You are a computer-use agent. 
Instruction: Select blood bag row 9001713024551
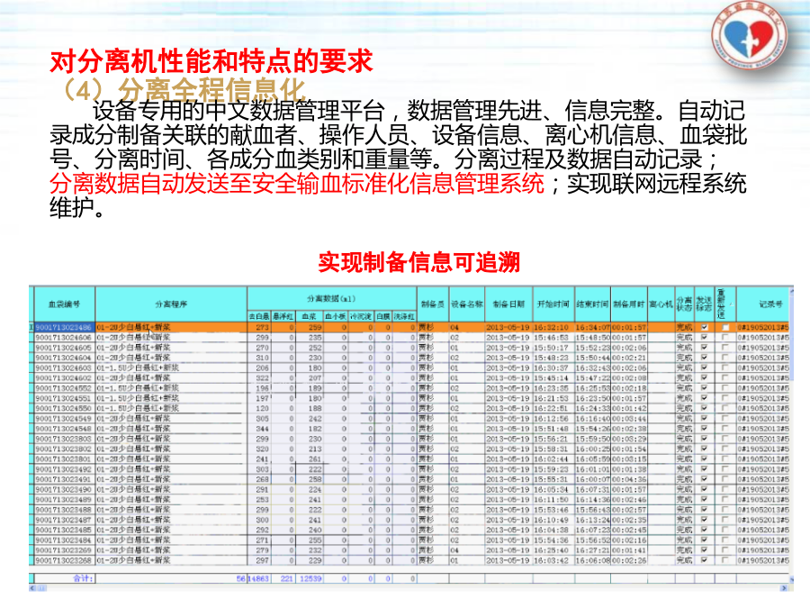pyautogui.click(x=411, y=398)
